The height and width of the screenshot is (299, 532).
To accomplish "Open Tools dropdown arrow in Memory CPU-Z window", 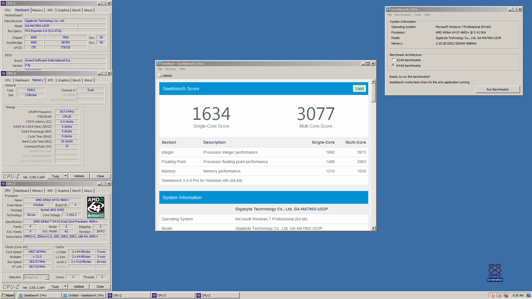I will point(66,176).
